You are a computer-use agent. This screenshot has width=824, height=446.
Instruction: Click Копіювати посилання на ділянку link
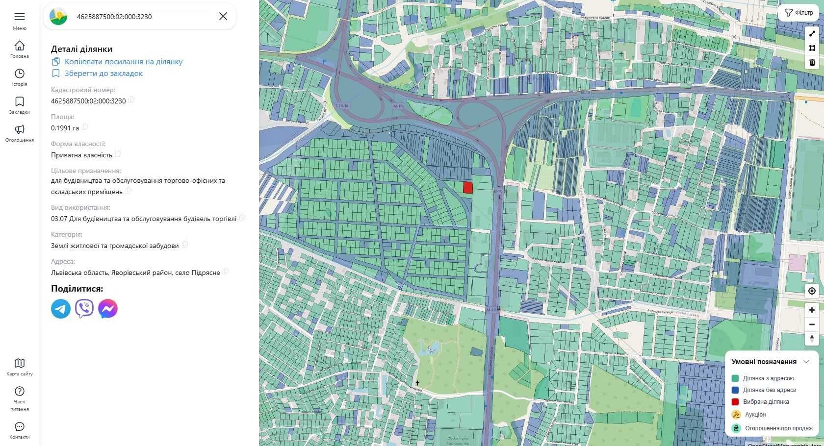(x=123, y=62)
